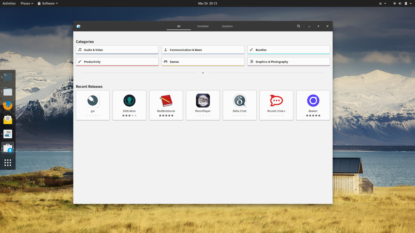Image resolution: width=415 pixels, height=233 pixels.
Task: Click the eject icon in the top bar
Action: click(x=380, y=3)
